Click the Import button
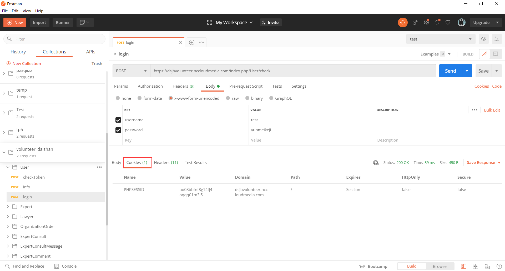This screenshot has width=505, height=271. click(x=39, y=23)
